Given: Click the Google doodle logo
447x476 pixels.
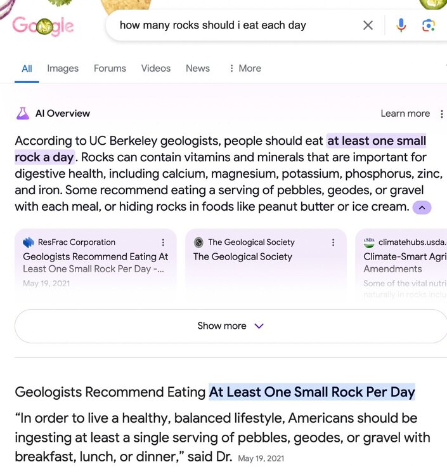Looking at the screenshot, I should [x=43, y=26].
